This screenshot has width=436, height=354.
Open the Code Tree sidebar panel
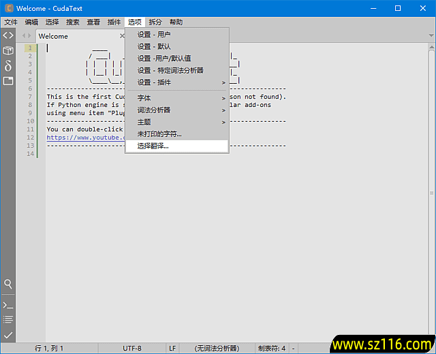[8, 35]
